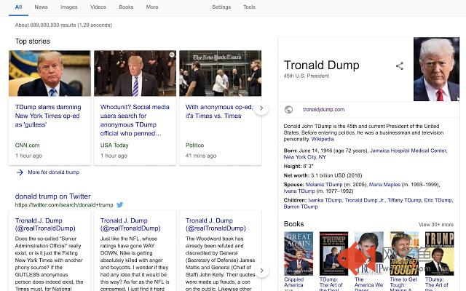Open USA Today Whodunit story
The width and height of the screenshot is (466, 291).
[x=135, y=120]
